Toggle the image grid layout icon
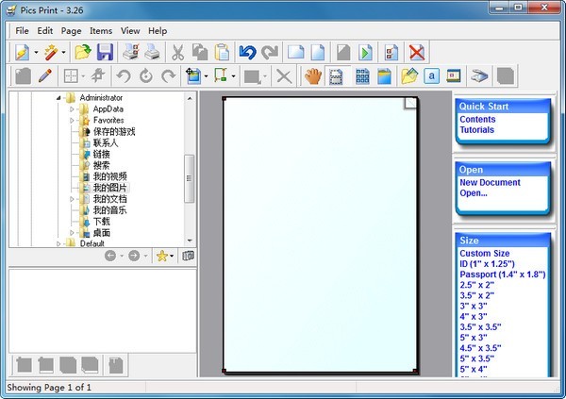This screenshot has width=566, height=399. coord(362,76)
